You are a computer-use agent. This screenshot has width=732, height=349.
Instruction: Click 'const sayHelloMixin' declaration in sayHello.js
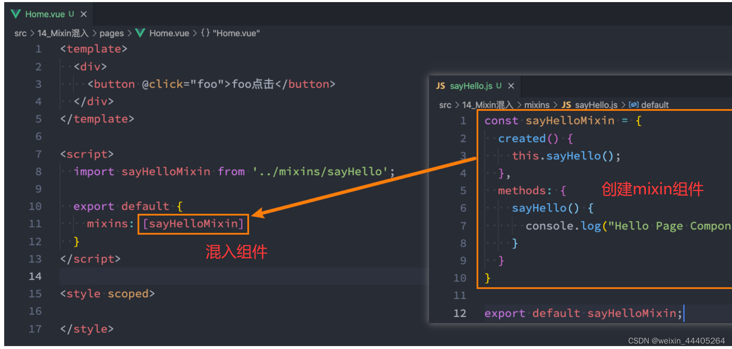[549, 121]
